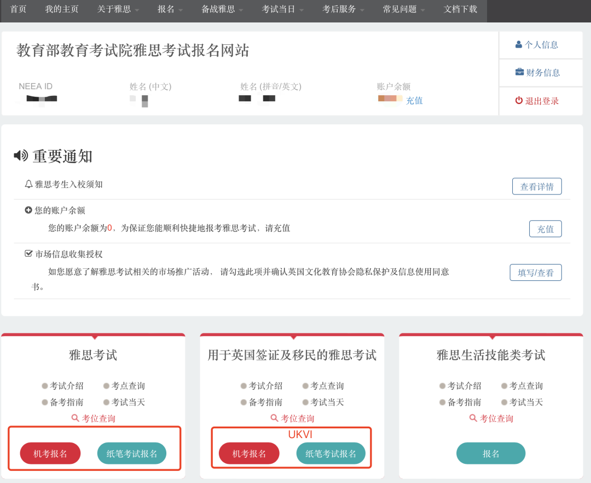
Task: Click magnifier icon under 雅思考试 card
Action: [76, 418]
